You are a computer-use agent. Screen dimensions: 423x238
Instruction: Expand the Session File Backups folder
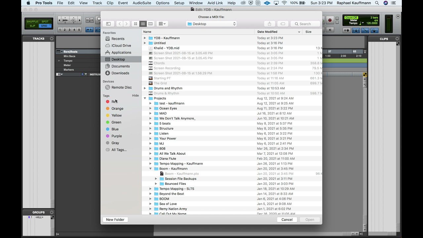(x=156, y=179)
